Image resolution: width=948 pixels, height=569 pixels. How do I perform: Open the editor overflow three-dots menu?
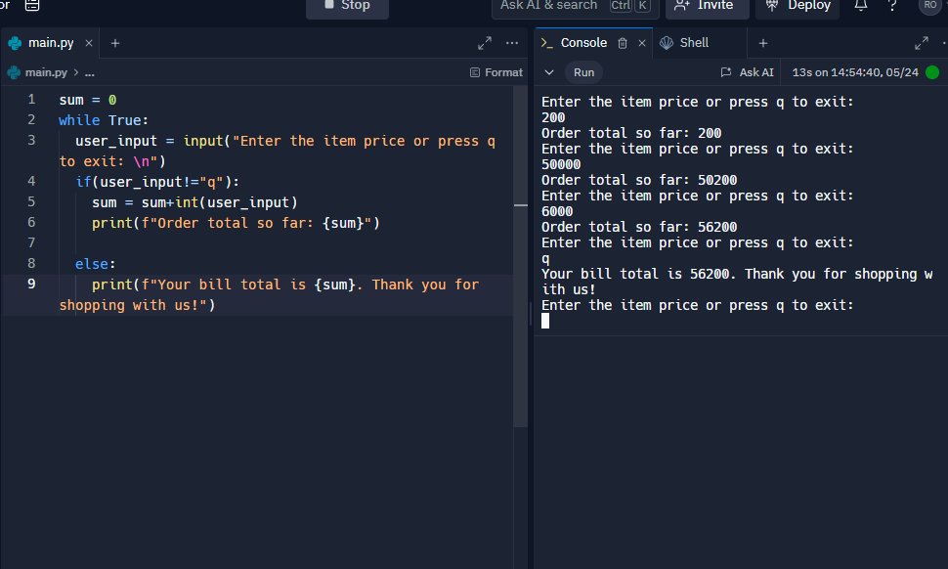[x=511, y=43]
